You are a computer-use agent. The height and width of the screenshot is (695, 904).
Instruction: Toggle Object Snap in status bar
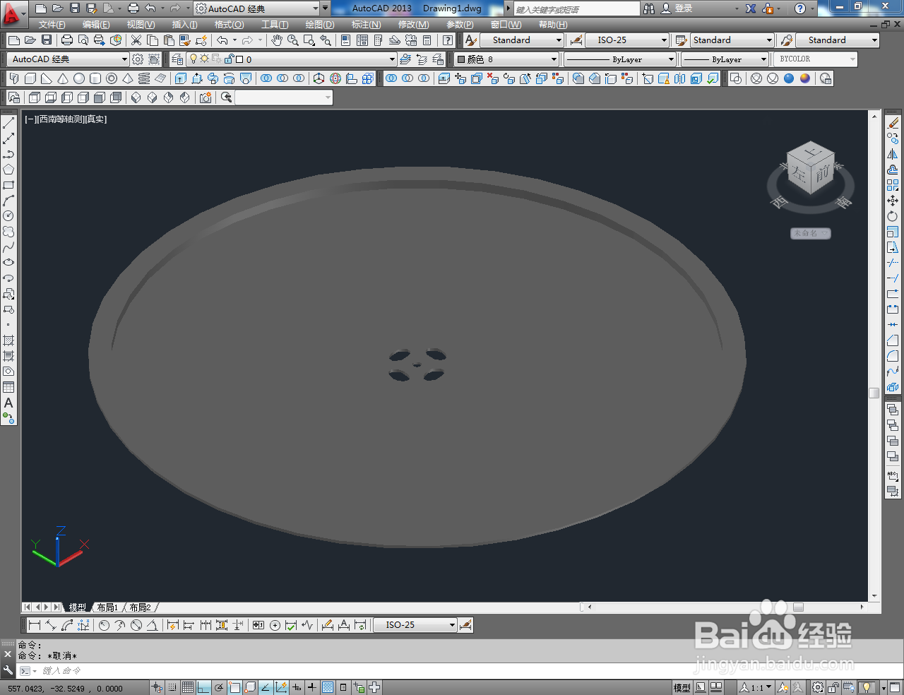pyautogui.click(x=234, y=687)
